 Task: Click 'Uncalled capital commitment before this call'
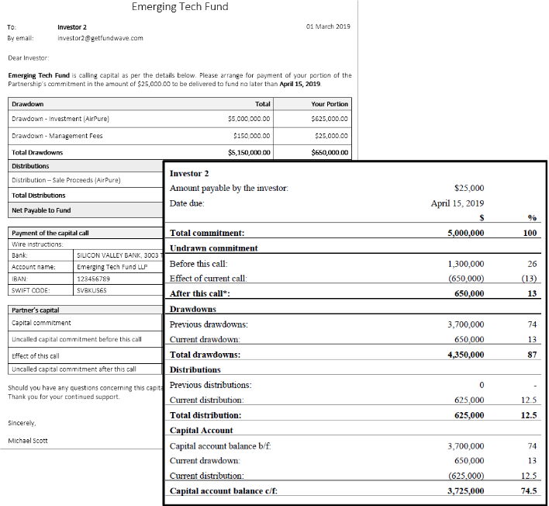76,340
